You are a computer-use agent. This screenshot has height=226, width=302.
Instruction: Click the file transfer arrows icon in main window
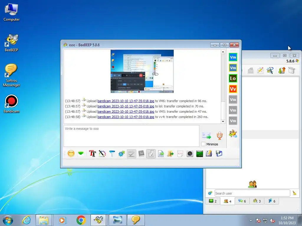tap(282, 70)
